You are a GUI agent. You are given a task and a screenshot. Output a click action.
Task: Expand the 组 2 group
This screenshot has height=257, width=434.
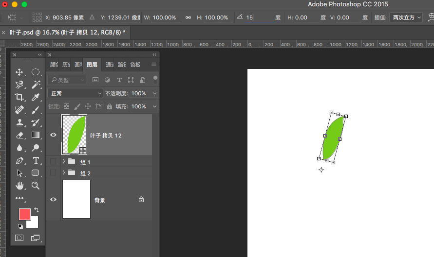pyautogui.click(x=64, y=172)
